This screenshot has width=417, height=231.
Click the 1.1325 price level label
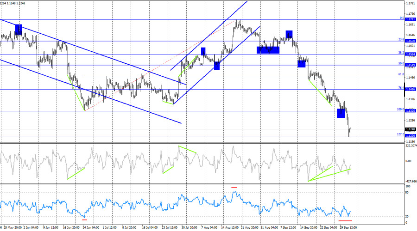tap(411, 110)
